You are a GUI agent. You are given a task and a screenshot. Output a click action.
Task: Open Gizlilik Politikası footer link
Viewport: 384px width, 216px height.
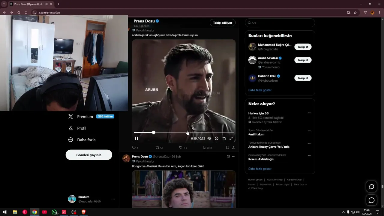[274, 180]
